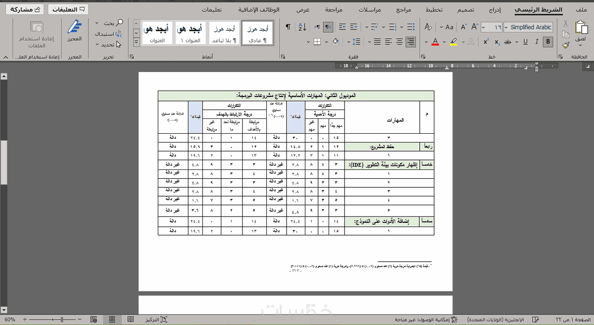Set left-to-right text direction

pos(317,27)
